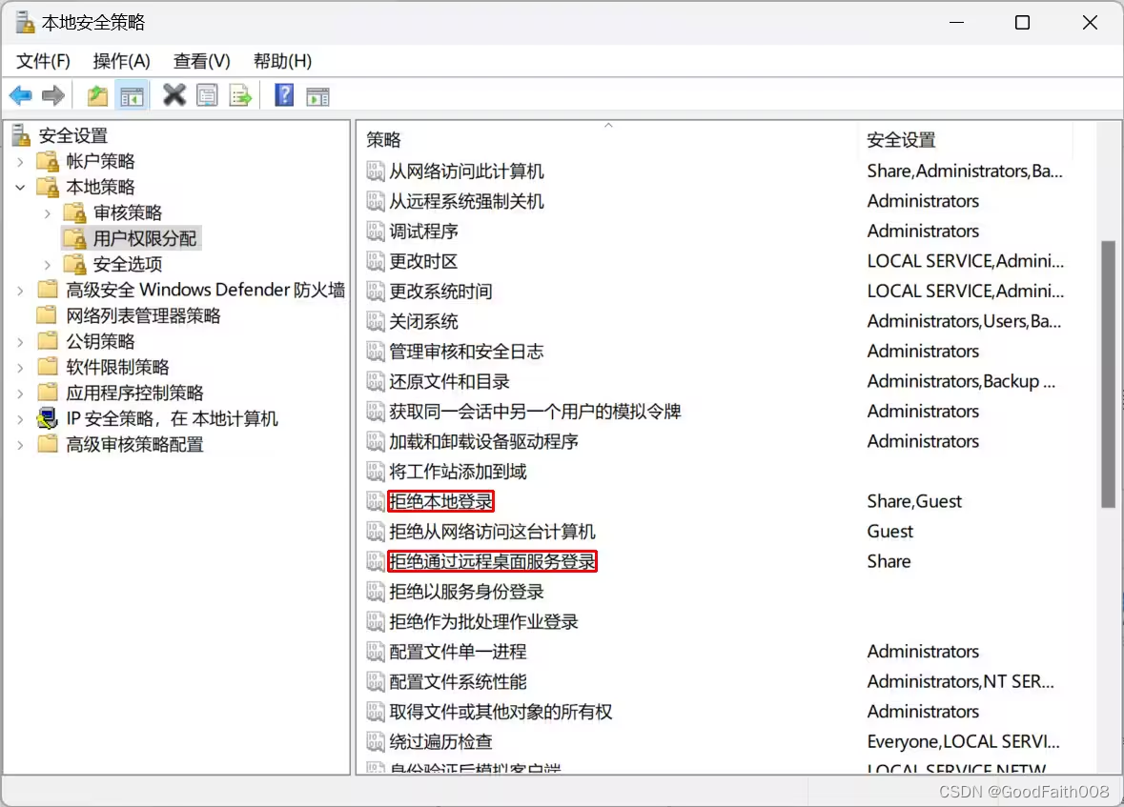The width and height of the screenshot is (1124, 807).
Task: Click the vertical scrollbar thumb in policy list
Action: click(x=1108, y=374)
